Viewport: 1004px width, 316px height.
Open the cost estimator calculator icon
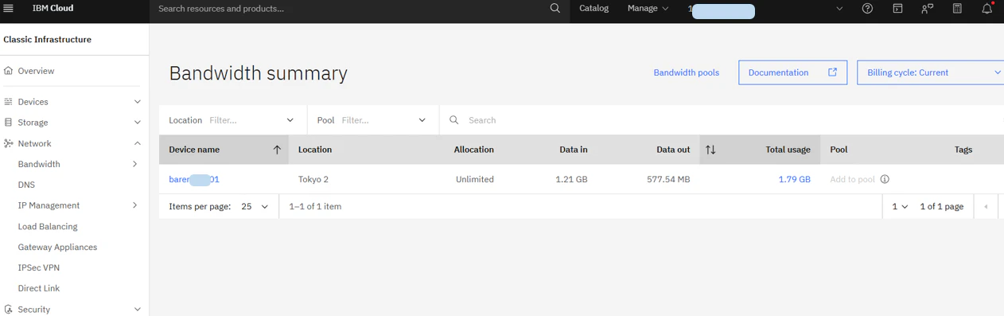957,9
